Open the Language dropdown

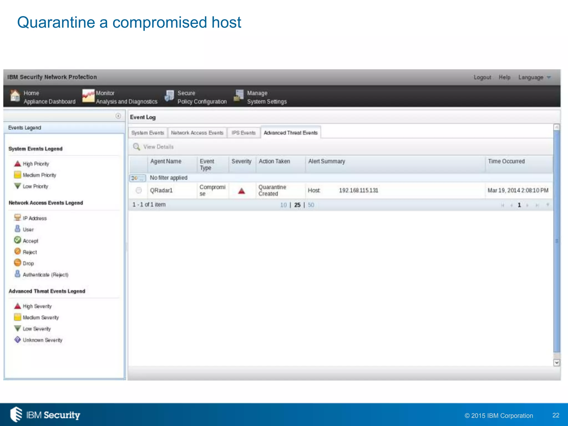[x=535, y=77]
